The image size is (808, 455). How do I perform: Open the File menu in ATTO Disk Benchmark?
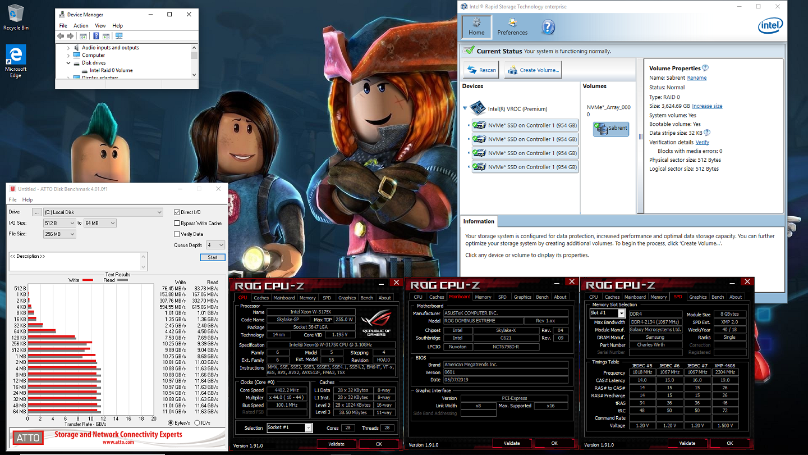[x=12, y=199]
